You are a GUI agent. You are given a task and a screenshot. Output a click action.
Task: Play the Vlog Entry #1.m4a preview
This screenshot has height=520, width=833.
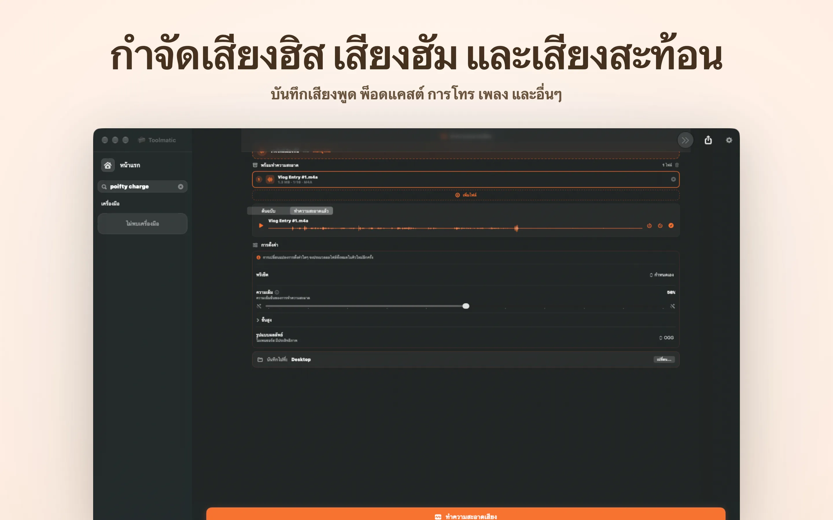click(261, 226)
